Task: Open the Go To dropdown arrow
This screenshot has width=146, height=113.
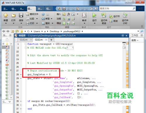Action: pyautogui.click(x=52, y=19)
